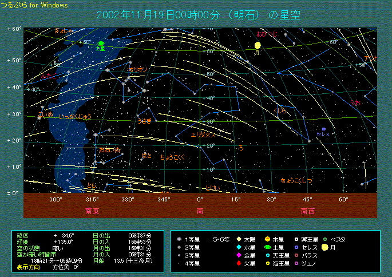The width and height of the screenshot is (392, 277).
Task: Select the red 火星 symbol in the legend
Action: (x=237, y=263)
